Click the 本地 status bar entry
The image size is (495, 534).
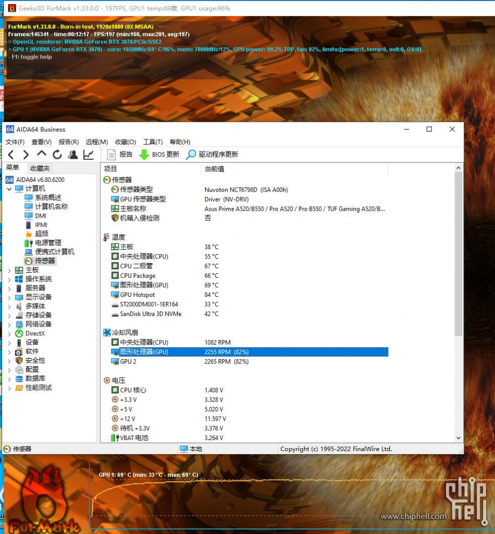[x=191, y=449]
